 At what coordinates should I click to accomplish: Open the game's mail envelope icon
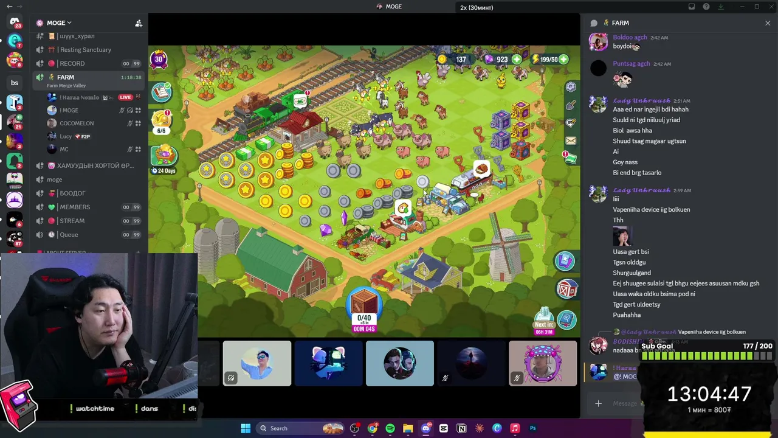571,141
